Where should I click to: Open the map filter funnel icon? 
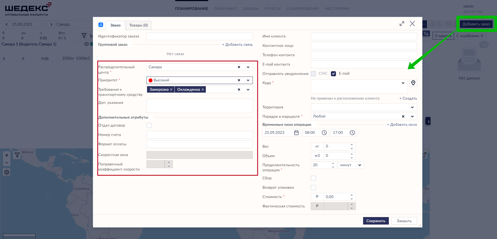click(17, 155)
